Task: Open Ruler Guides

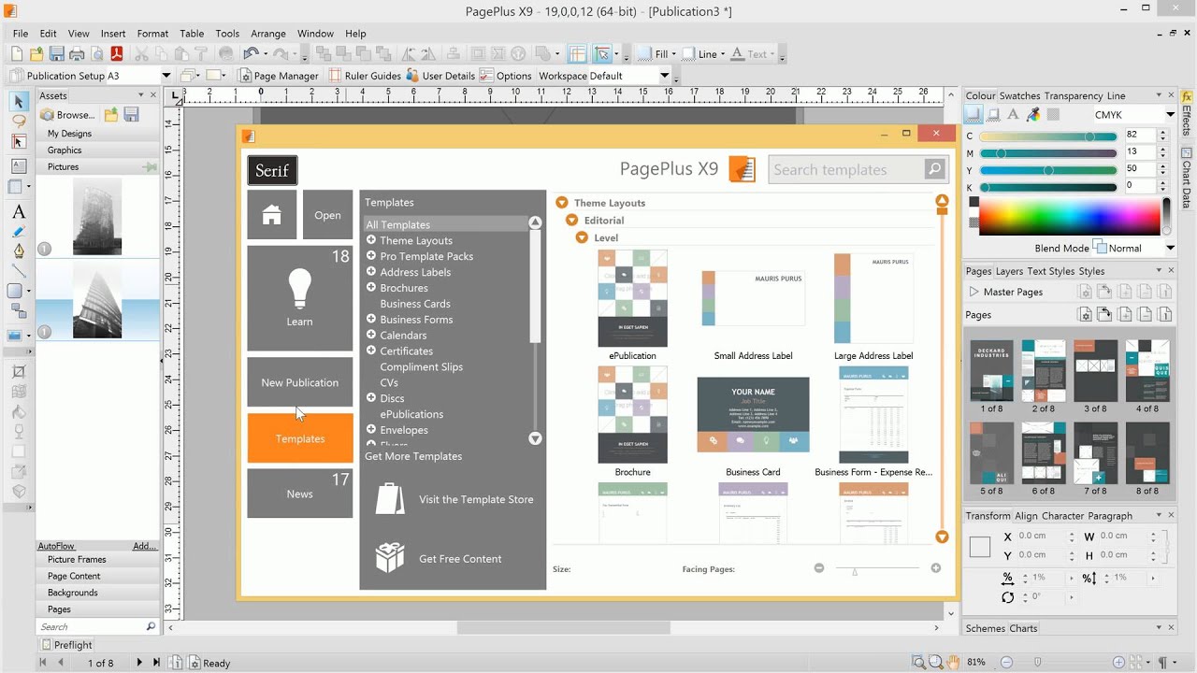Action: coord(363,76)
